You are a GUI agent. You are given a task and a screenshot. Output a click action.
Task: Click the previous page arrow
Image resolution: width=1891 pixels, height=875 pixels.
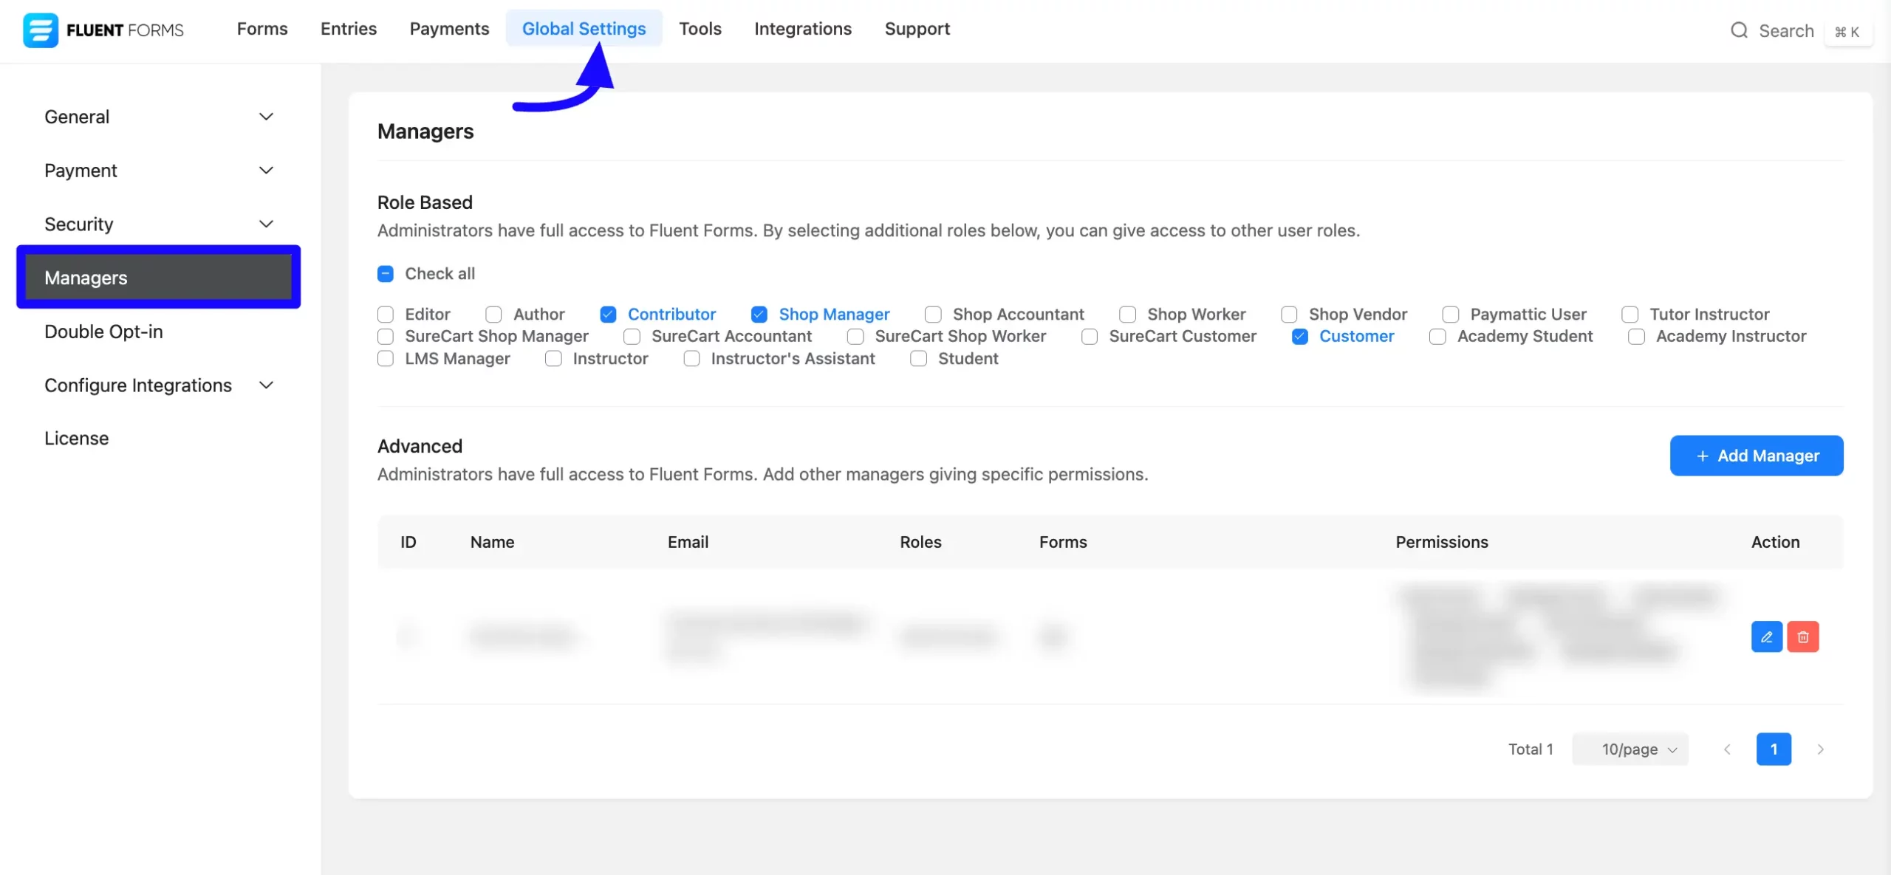[x=1726, y=749]
